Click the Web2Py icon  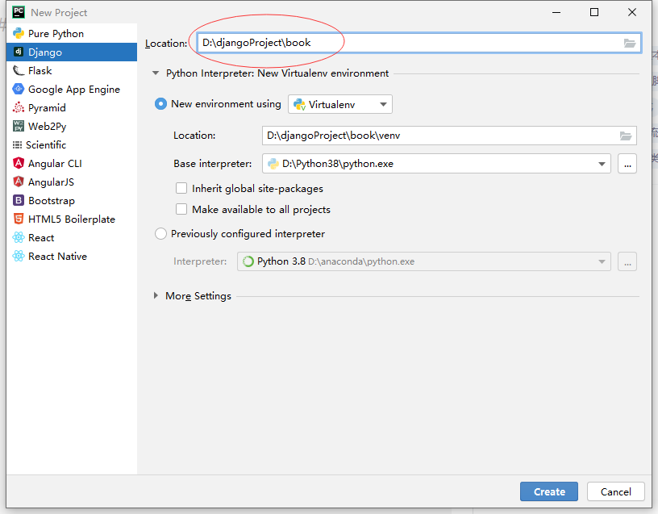[x=19, y=126]
